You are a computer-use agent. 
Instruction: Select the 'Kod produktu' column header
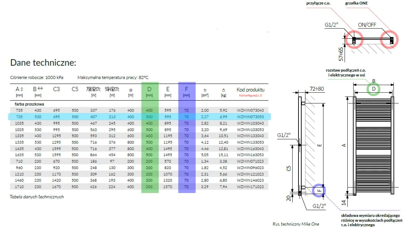(250, 89)
